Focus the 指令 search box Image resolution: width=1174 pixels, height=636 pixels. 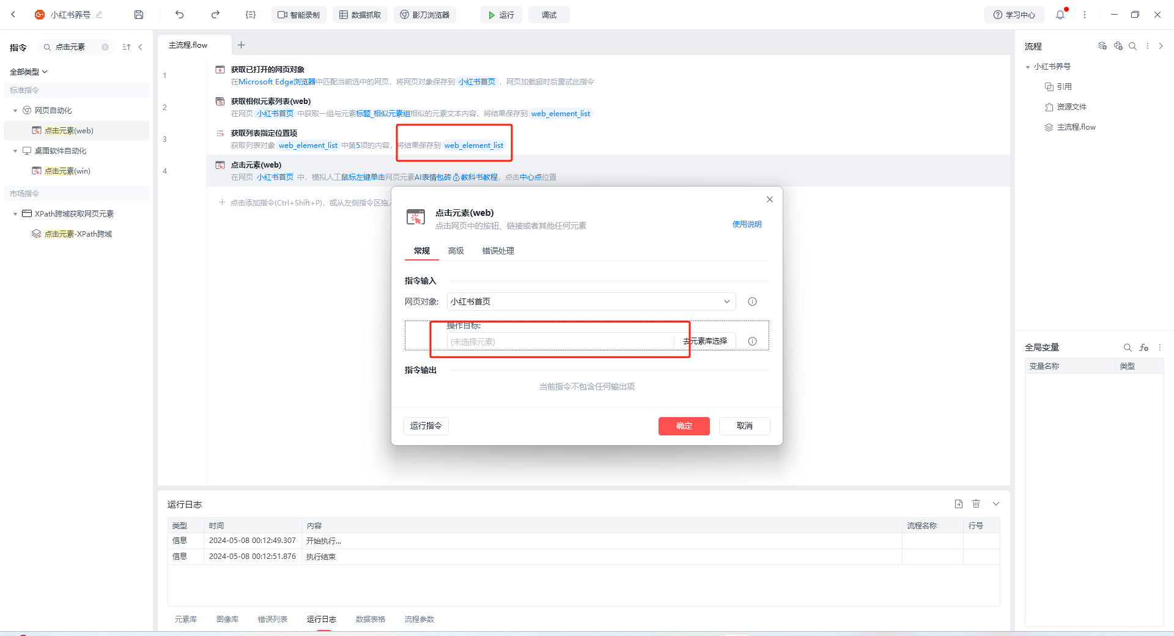pyautogui.click(x=75, y=47)
